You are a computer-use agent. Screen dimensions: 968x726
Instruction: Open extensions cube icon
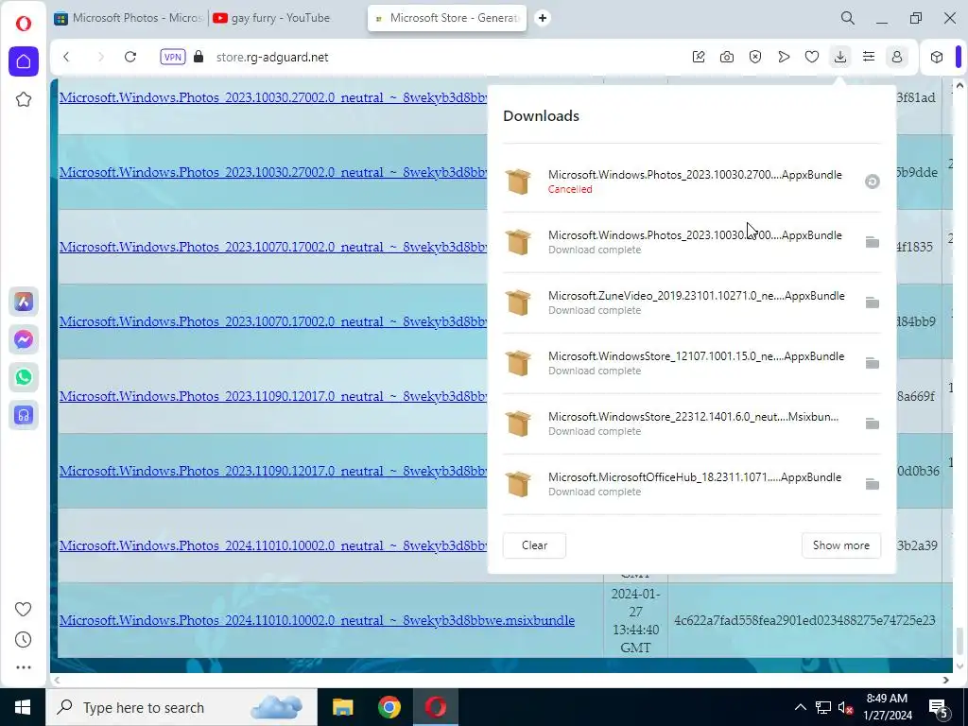pyautogui.click(x=937, y=57)
